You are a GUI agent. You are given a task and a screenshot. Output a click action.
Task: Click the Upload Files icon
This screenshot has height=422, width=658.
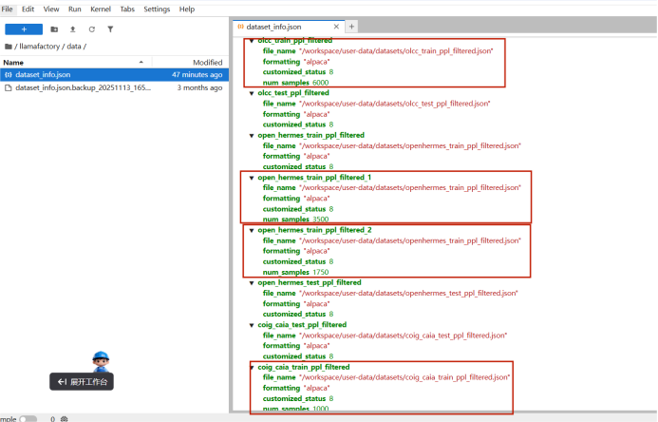click(73, 29)
